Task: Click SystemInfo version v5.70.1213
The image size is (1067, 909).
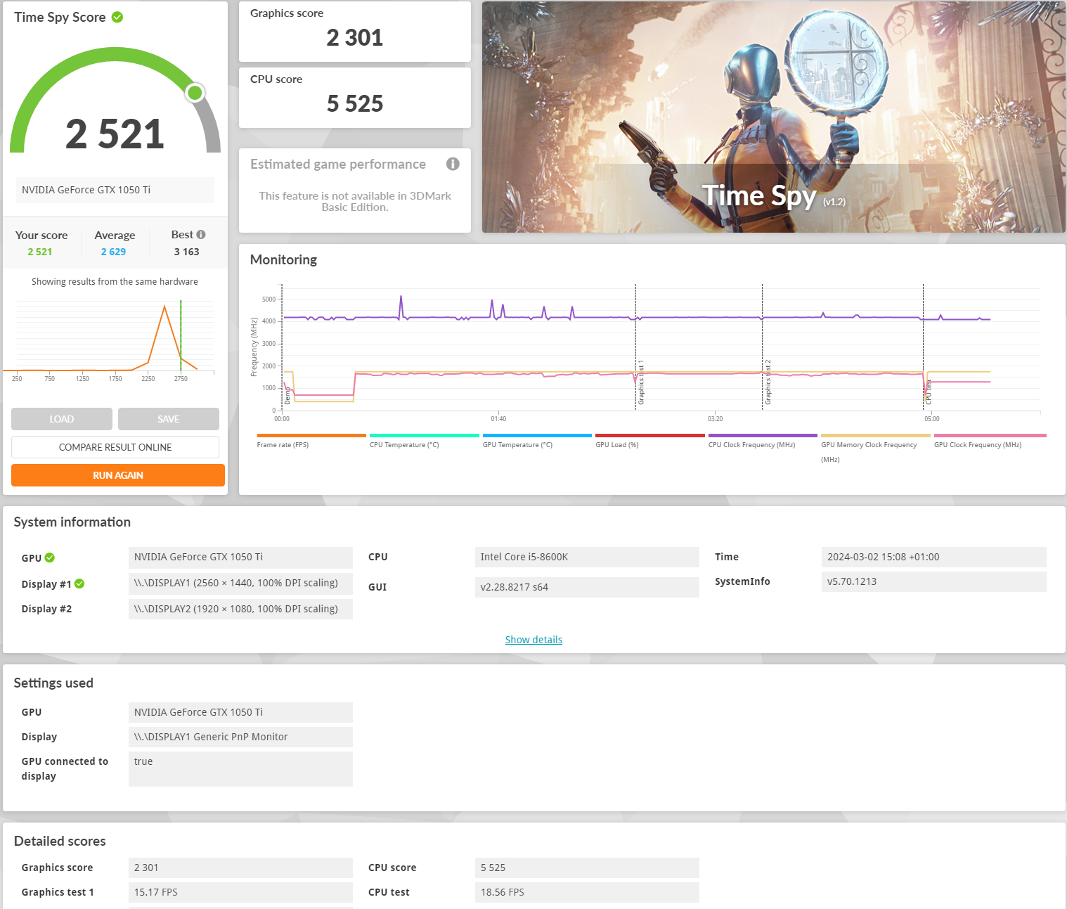Action: click(933, 582)
